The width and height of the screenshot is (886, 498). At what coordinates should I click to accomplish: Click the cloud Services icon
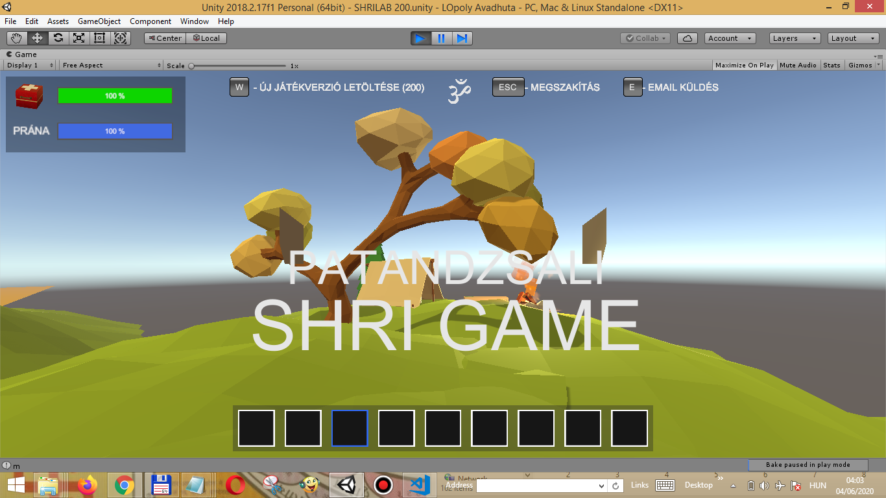687,38
